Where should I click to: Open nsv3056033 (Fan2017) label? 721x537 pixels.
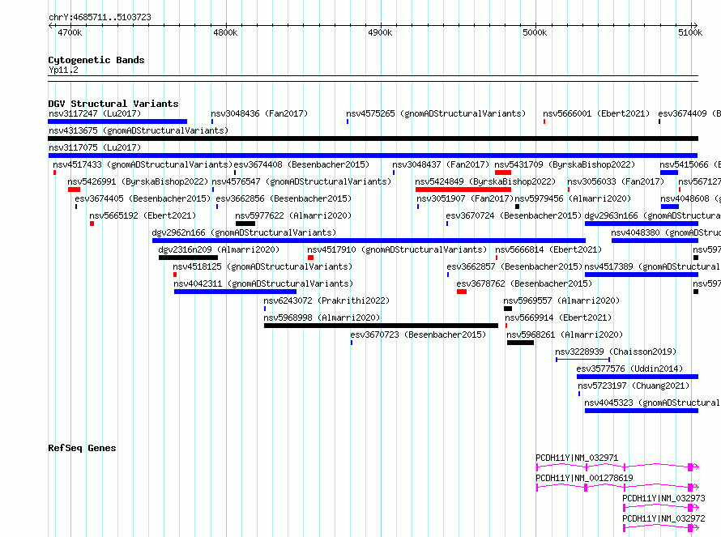616,181
